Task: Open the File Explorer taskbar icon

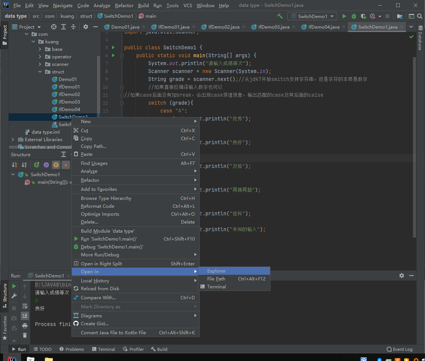Action: pyautogui.click(x=49, y=359)
